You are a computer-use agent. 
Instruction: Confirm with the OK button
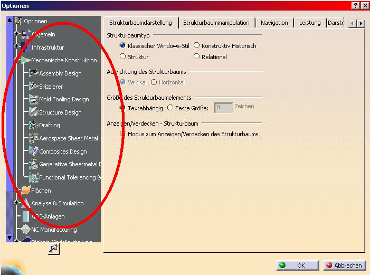[297, 265]
